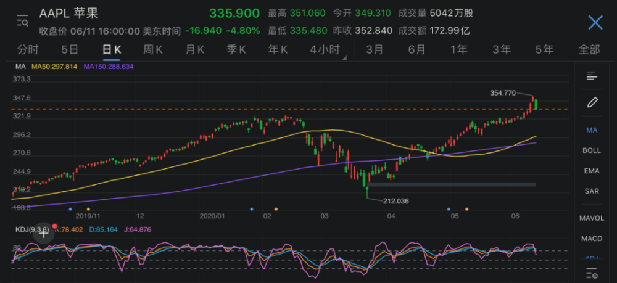Switch sub-chart to MAVOL indicator
The image size is (617, 283).
coord(592,218)
